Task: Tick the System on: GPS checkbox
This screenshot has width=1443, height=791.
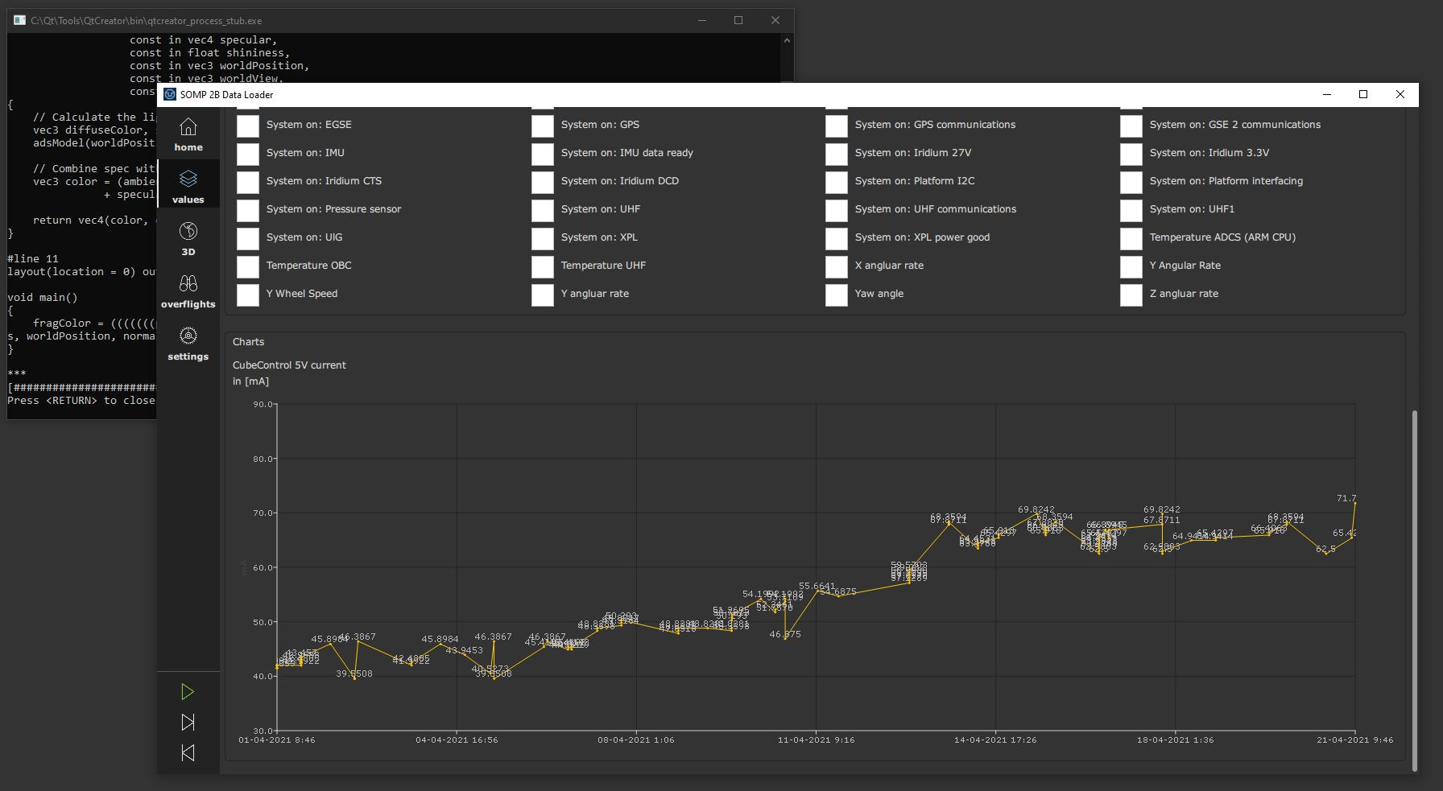Action: (x=543, y=126)
